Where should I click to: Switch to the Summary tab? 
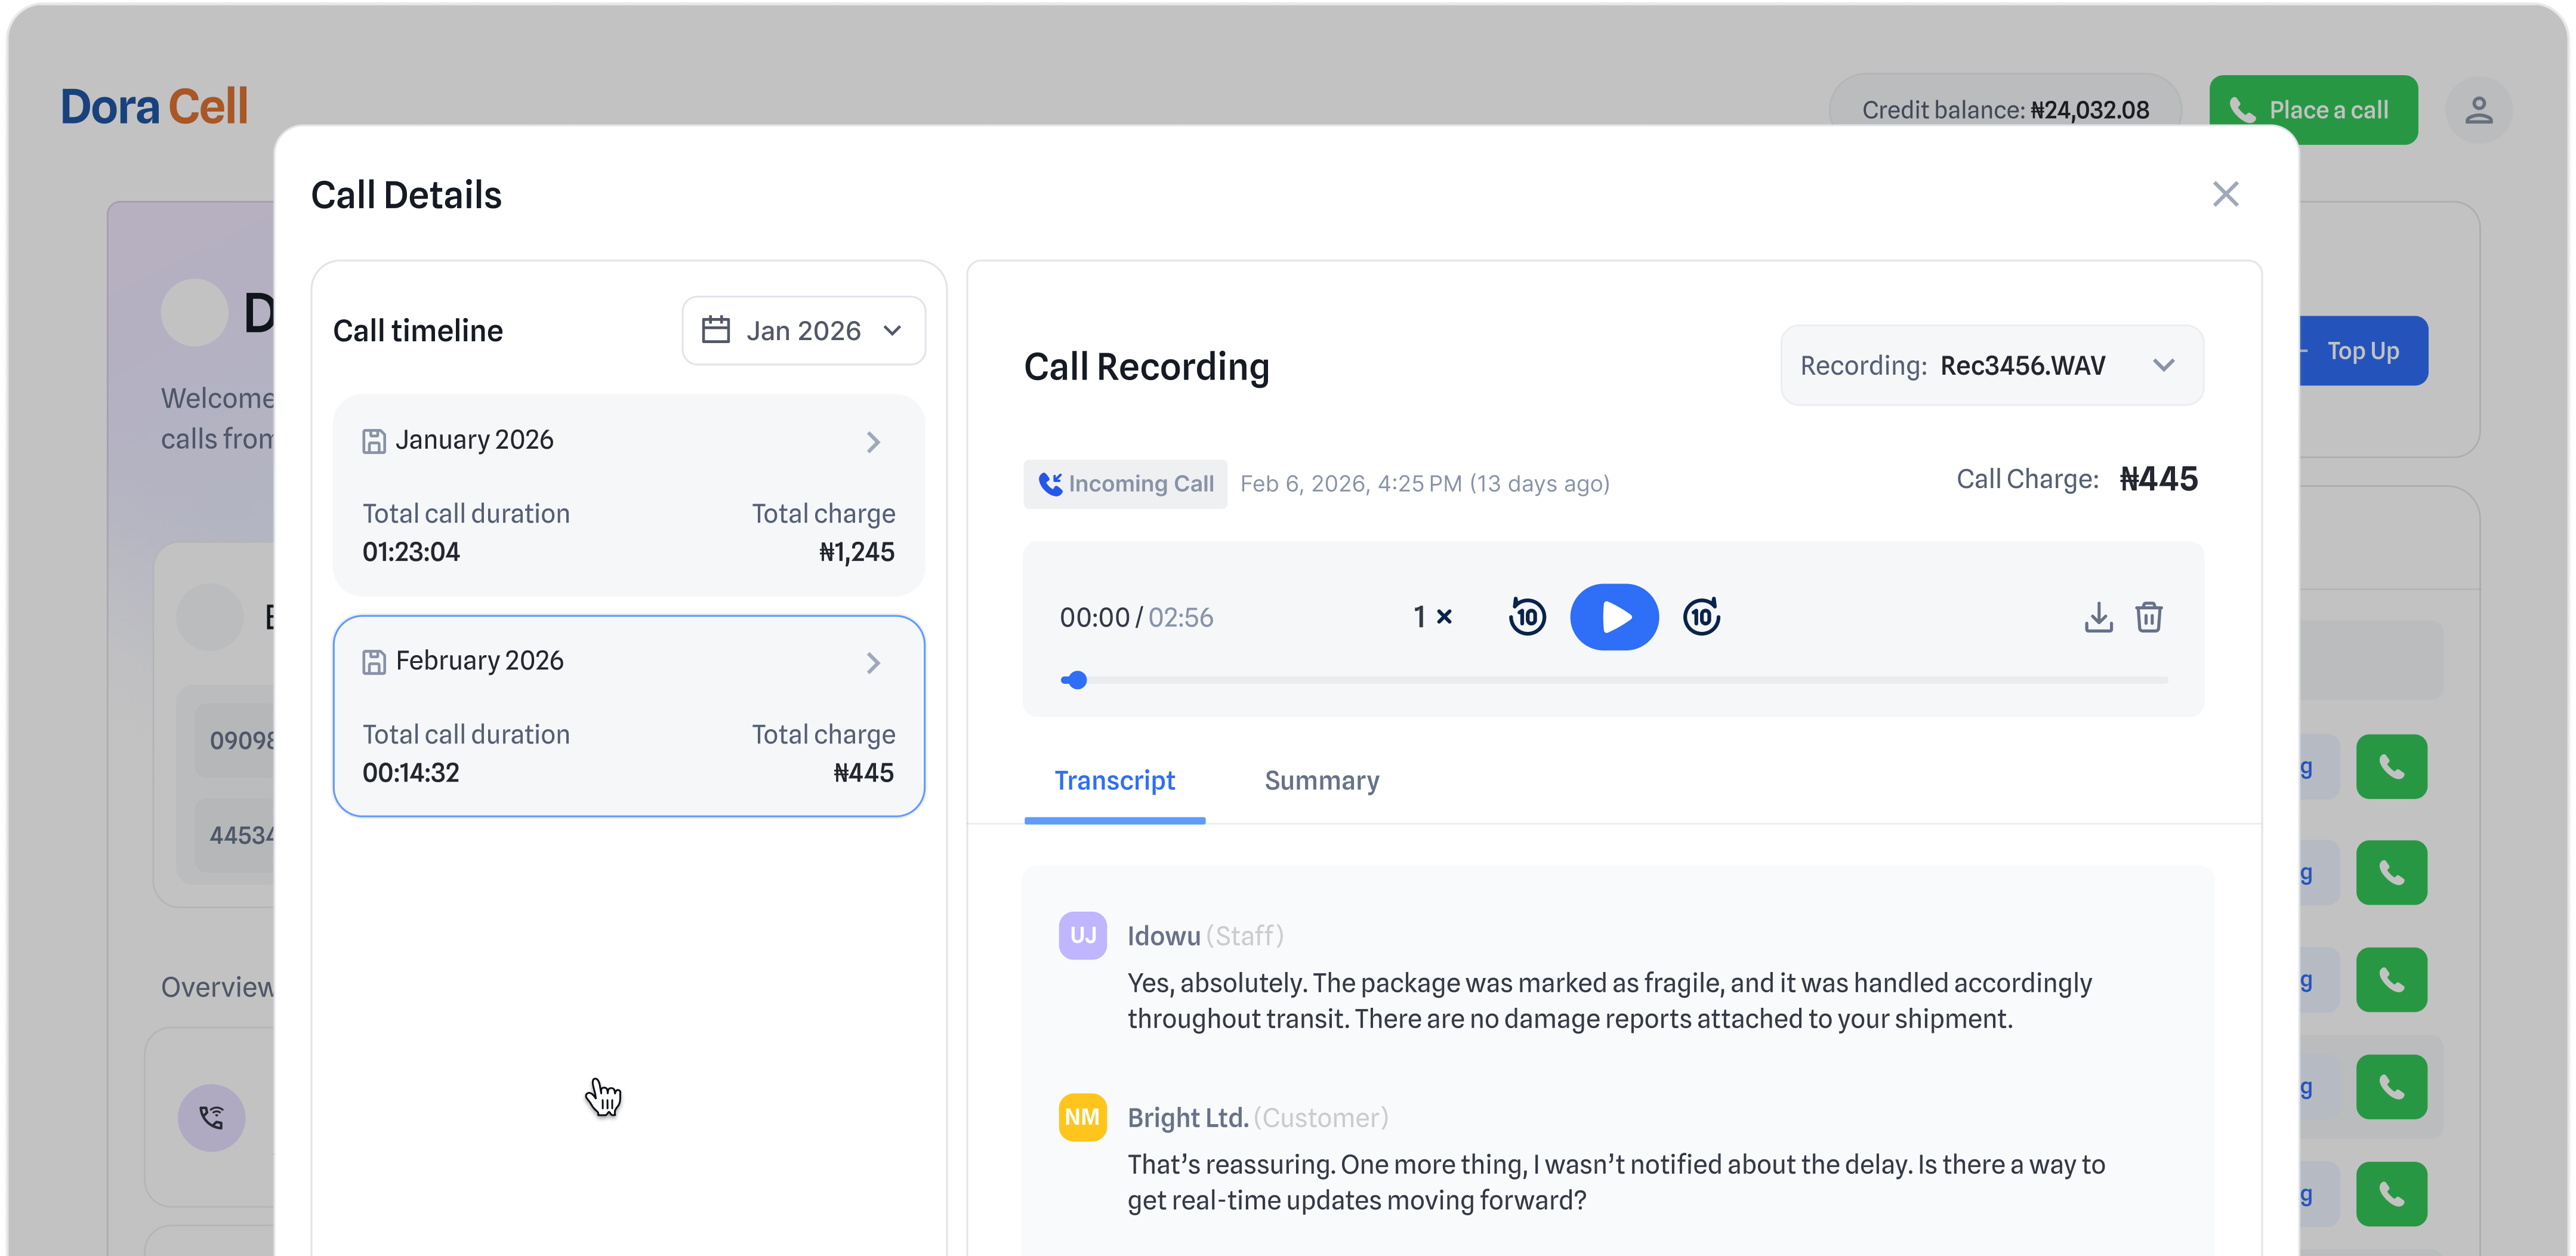[1322, 781]
